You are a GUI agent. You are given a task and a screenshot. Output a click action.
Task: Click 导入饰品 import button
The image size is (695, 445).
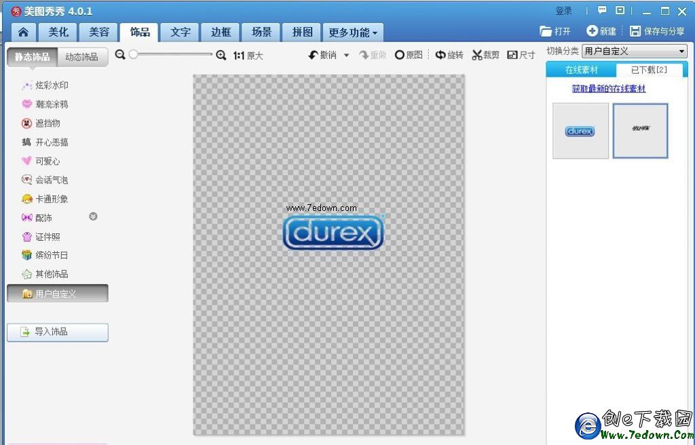58,332
